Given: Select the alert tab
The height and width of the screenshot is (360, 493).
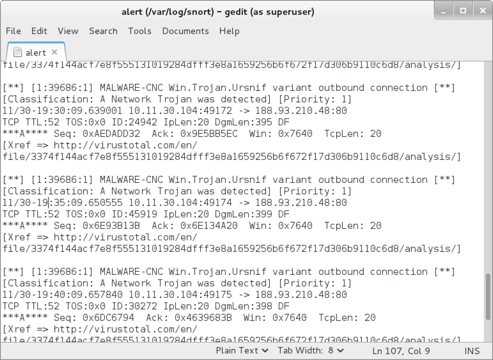Looking at the screenshot, I should (x=36, y=52).
